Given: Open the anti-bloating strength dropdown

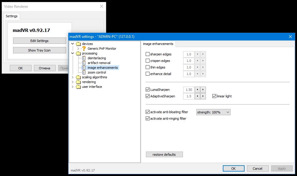Looking at the screenshot, I should coord(213,112).
